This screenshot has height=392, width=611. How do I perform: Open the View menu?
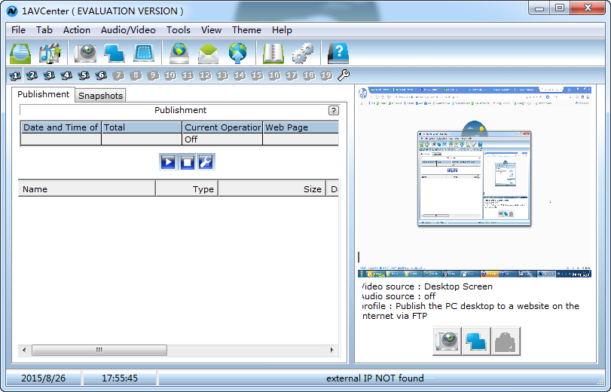pos(211,30)
